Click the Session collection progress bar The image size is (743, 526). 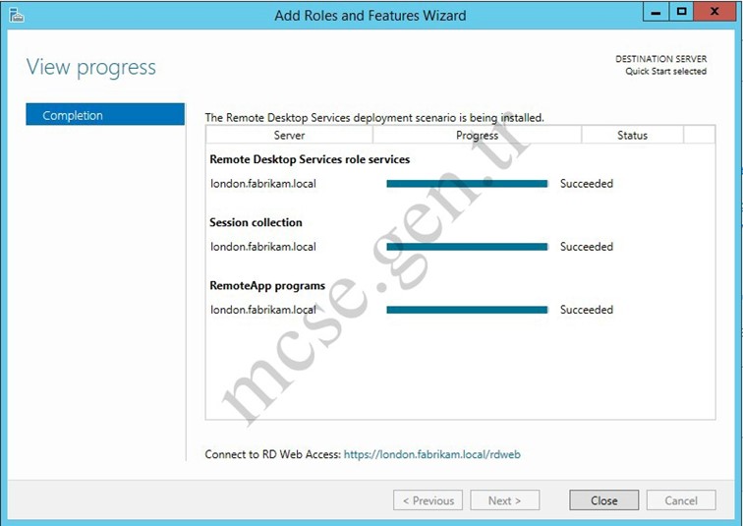tap(467, 247)
